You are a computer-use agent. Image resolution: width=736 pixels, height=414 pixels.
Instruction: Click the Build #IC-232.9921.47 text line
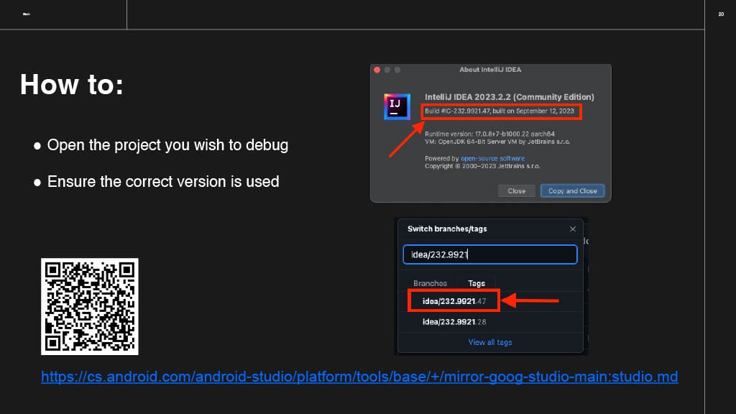tap(500, 111)
